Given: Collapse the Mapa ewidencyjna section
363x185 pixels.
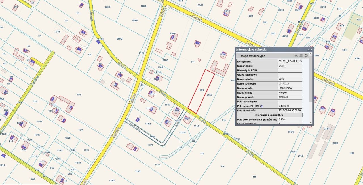Looking at the screenshot, I should click(x=238, y=56).
